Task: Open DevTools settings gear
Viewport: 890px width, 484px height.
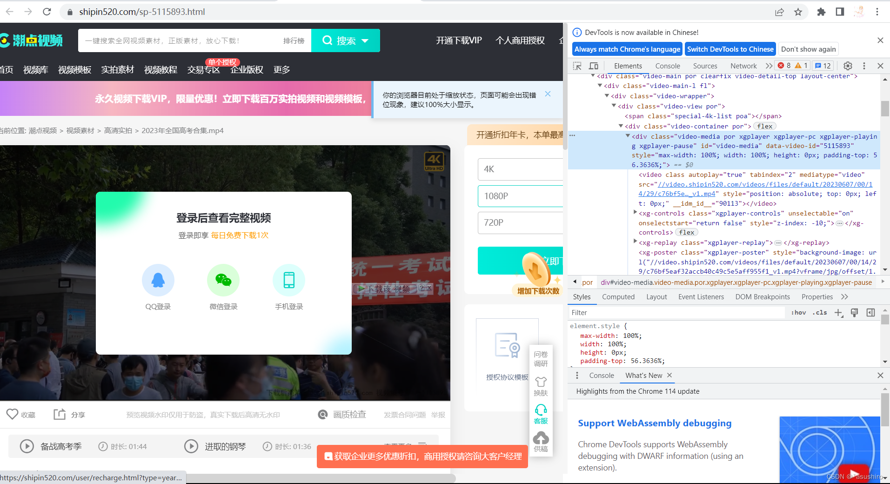Action: [848, 66]
